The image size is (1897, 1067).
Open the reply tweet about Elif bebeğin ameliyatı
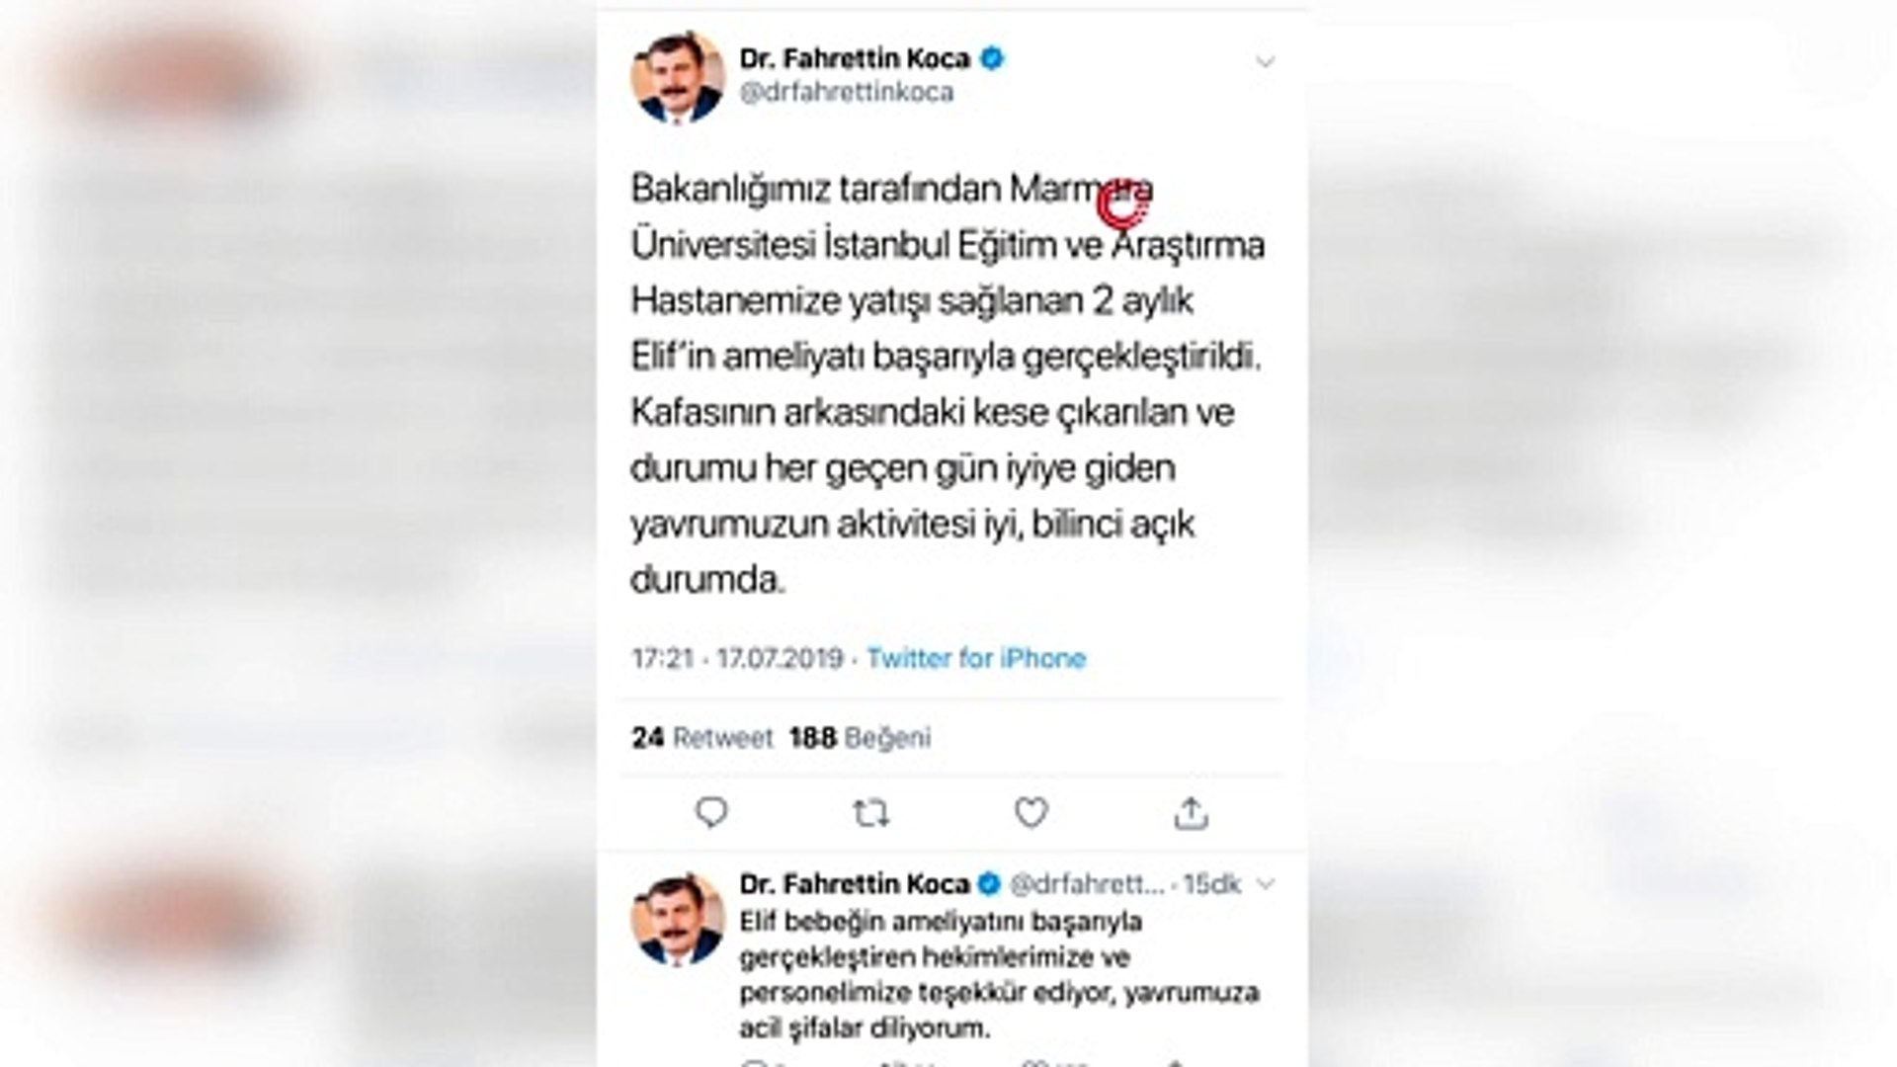click(x=999, y=974)
